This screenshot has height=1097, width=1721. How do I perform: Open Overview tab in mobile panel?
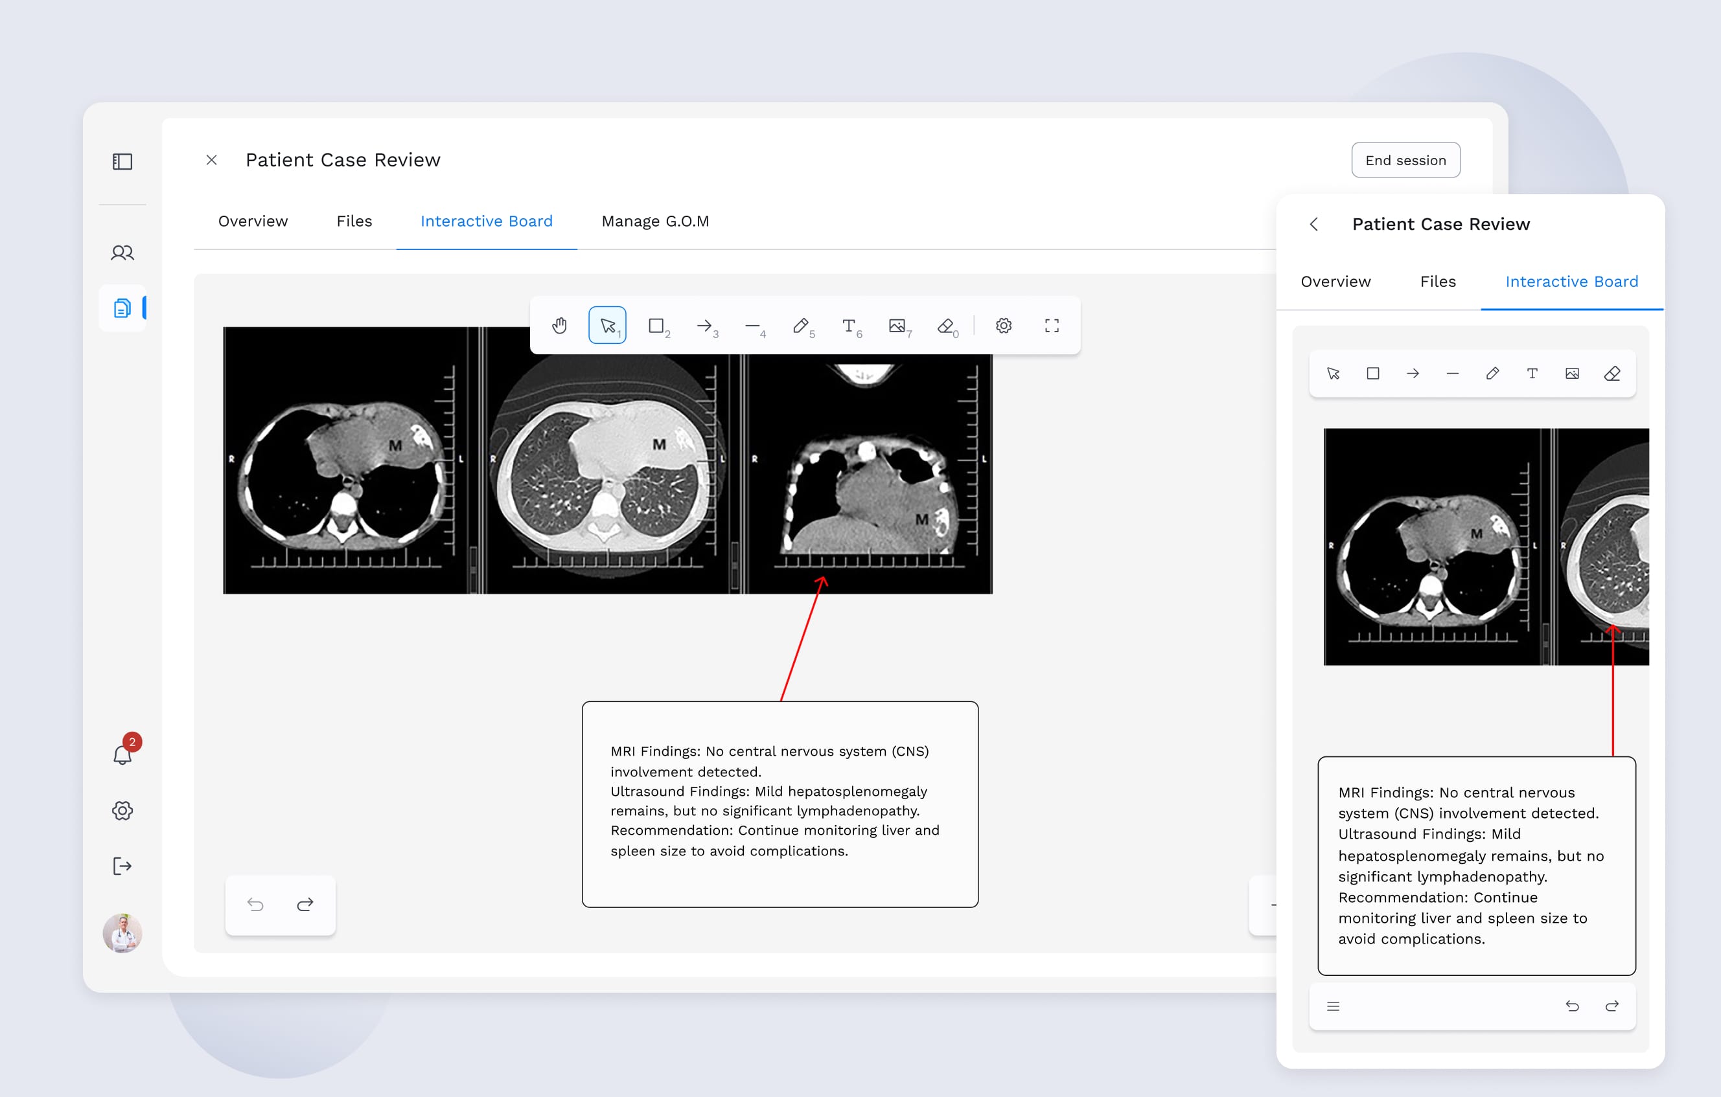point(1335,282)
